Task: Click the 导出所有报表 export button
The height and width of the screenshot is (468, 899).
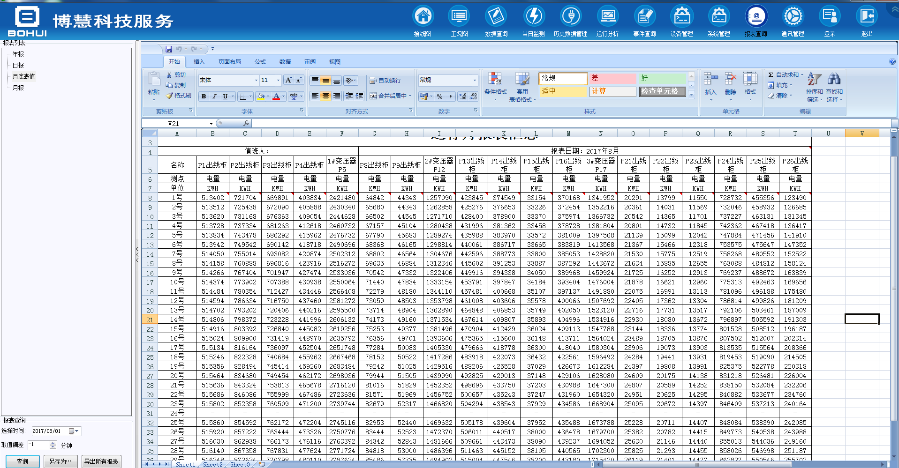Action: [x=101, y=461]
